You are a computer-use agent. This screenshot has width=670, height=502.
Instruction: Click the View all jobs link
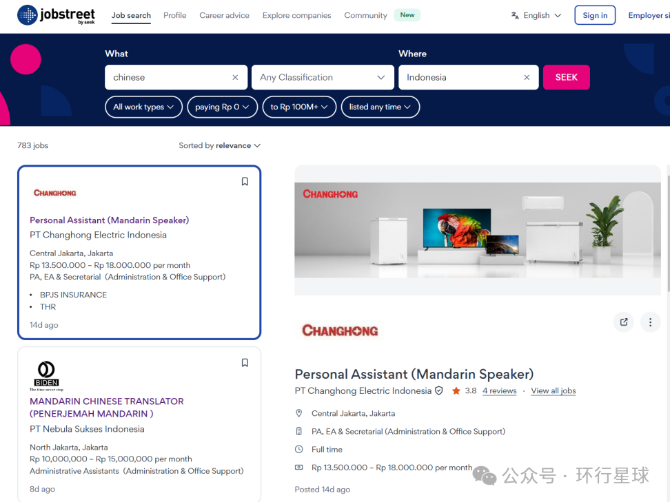[x=554, y=390]
